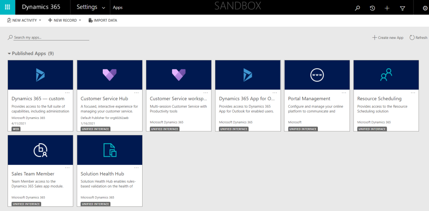Click the Refresh icon
Image resolution: width=429 pixels, height=211 pixels.
(412, 38)
